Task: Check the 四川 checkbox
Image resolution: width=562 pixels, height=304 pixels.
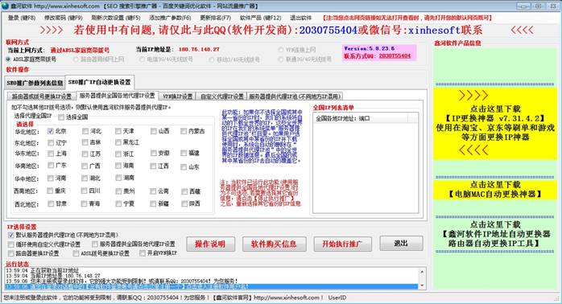Action: [85, 191]
